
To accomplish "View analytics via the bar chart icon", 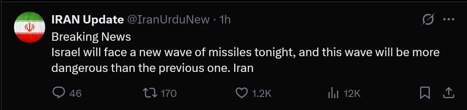I will (x=333, y=93).
